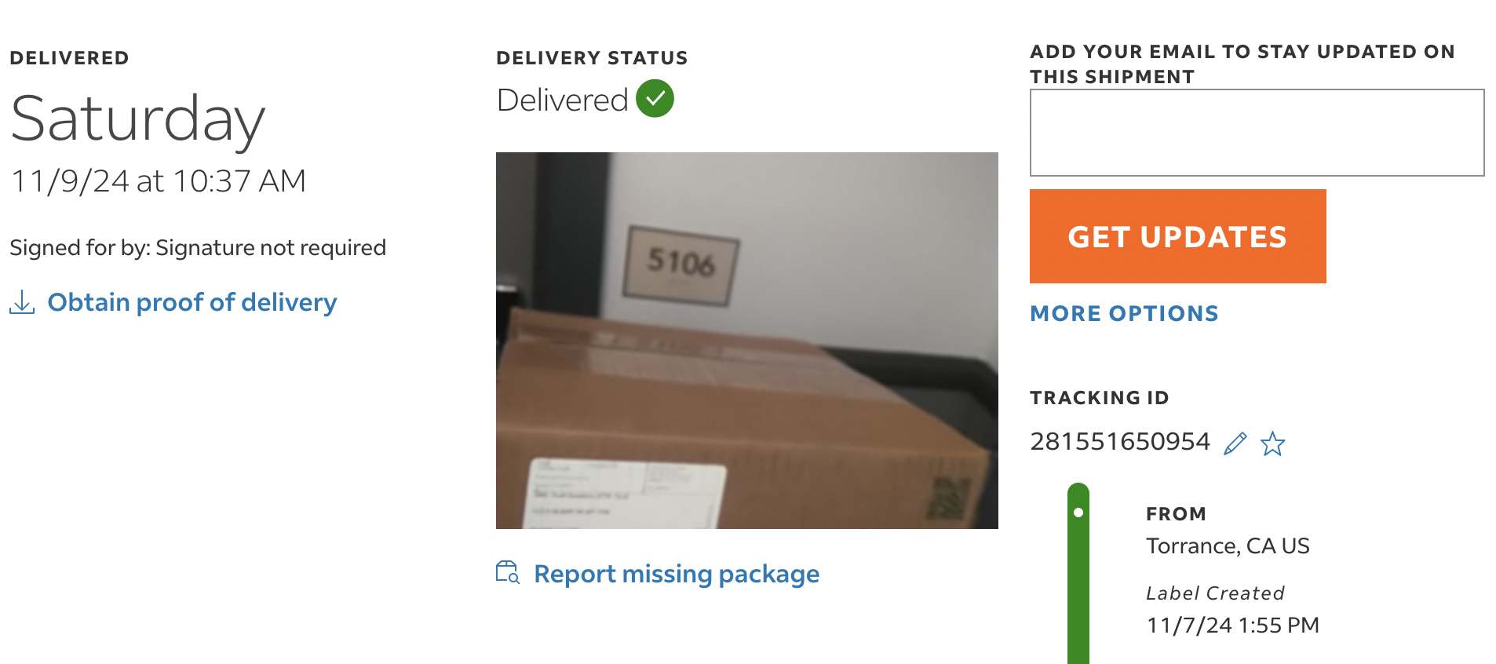Click the tracking number 281551650954
Image resolution: width=1496 pixels, height=664 pixels.
pos(1120,442)
